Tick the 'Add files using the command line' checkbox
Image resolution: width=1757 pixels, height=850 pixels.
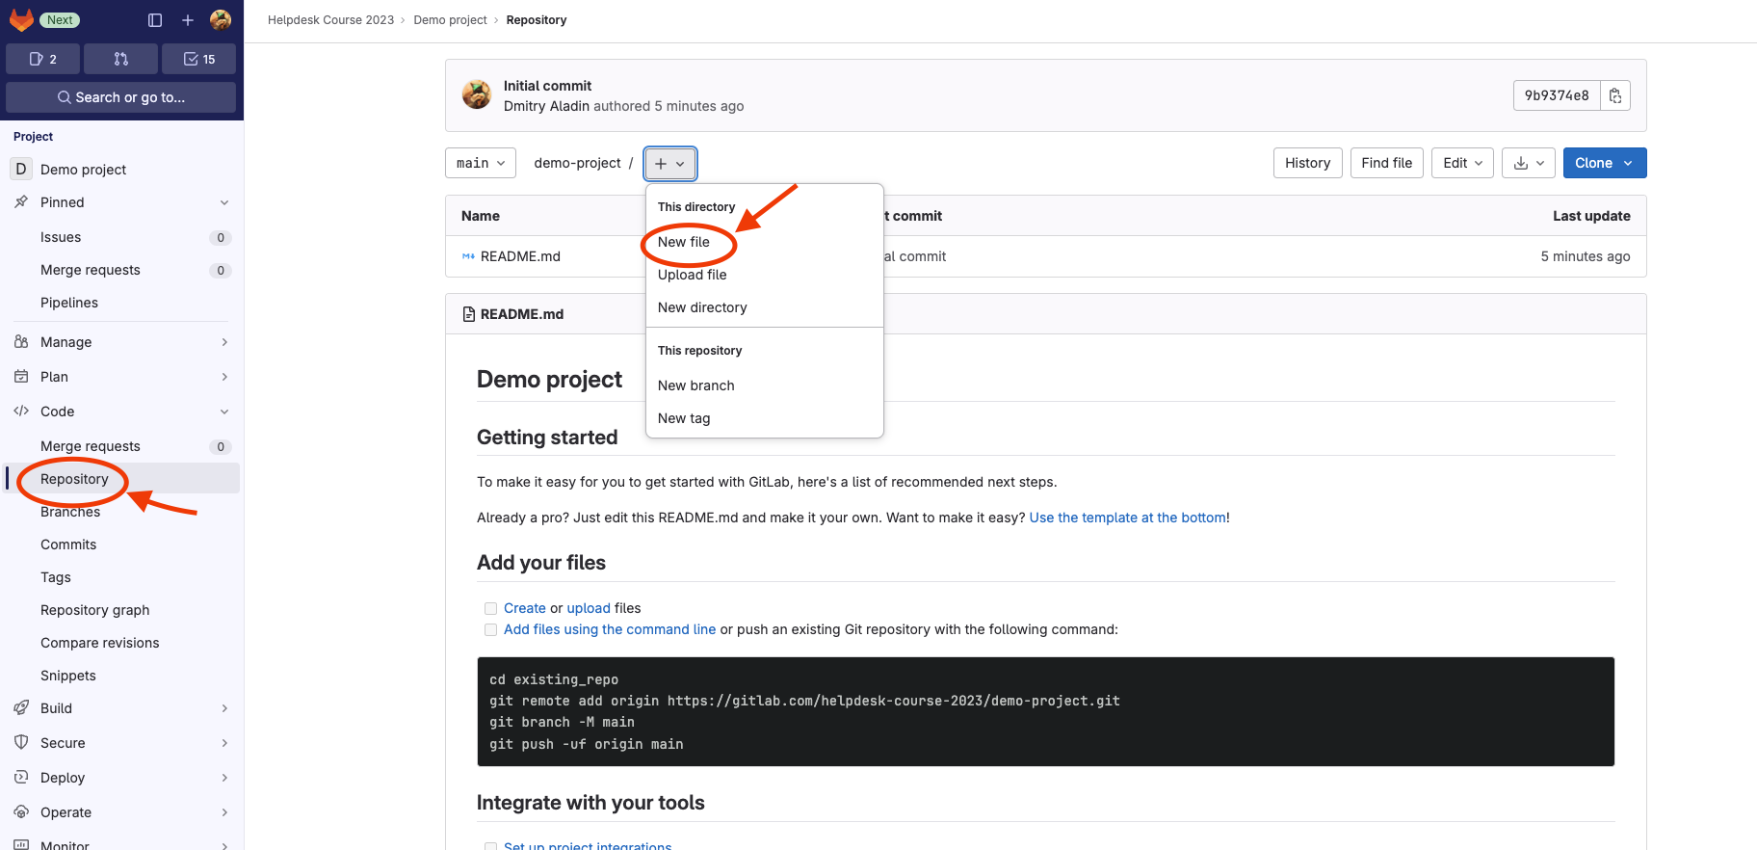tap(491, 629)
